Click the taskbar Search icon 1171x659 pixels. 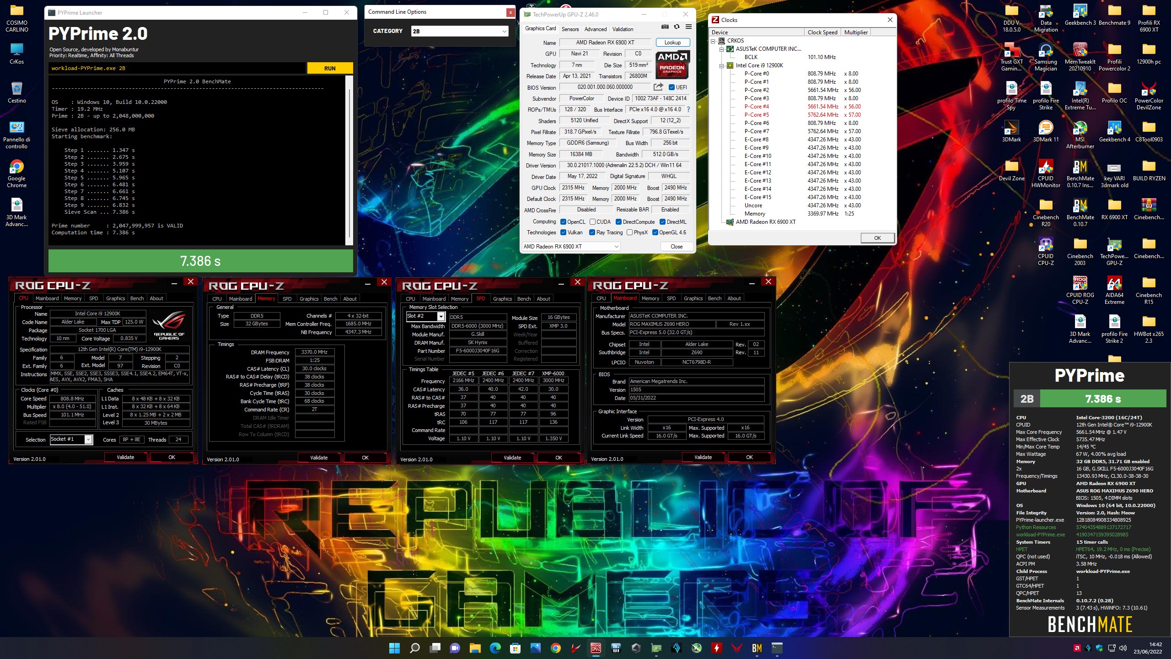point(415,648)
